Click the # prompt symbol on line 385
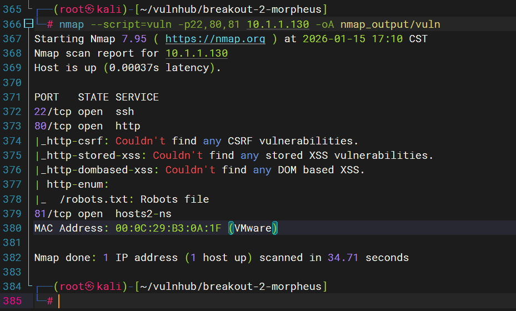 (x=50, y=301)
